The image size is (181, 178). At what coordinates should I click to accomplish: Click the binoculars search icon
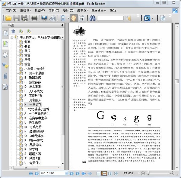(93, 18)
